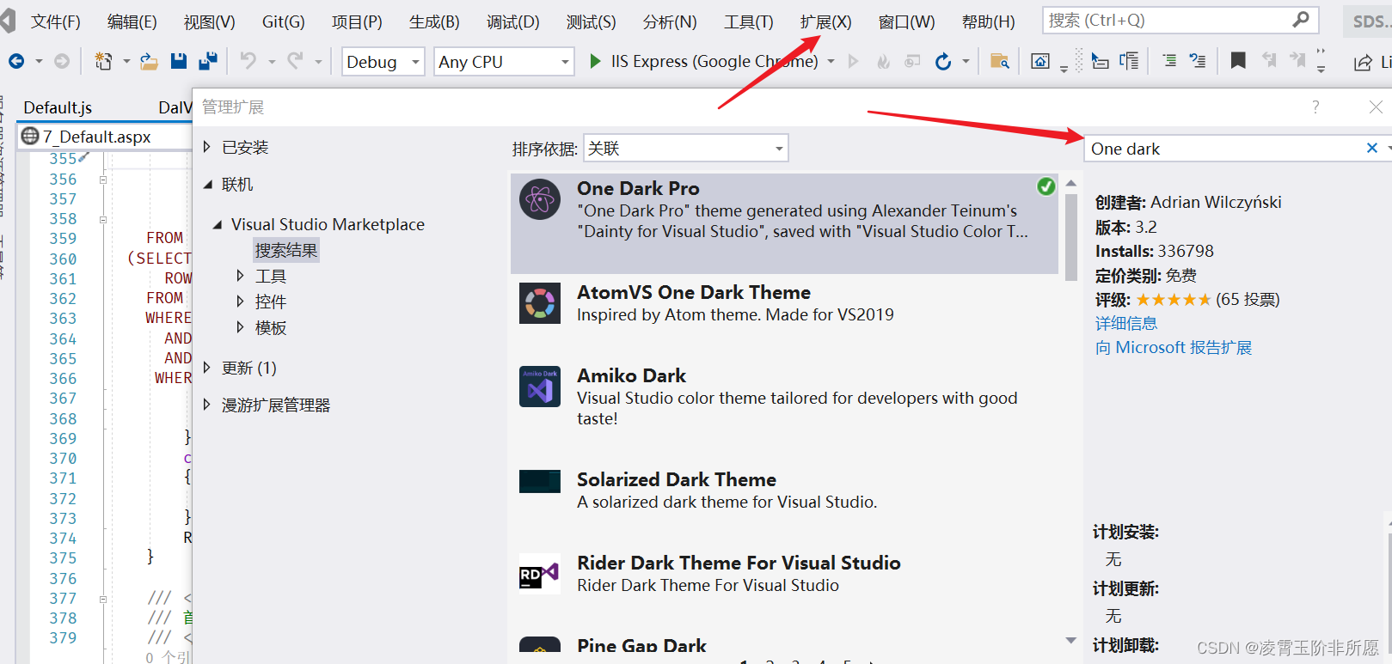Viewport: 1392px width, 664px height.
Task: Click the Comment Selection lines icon
Action: (x=1169, y=60)
